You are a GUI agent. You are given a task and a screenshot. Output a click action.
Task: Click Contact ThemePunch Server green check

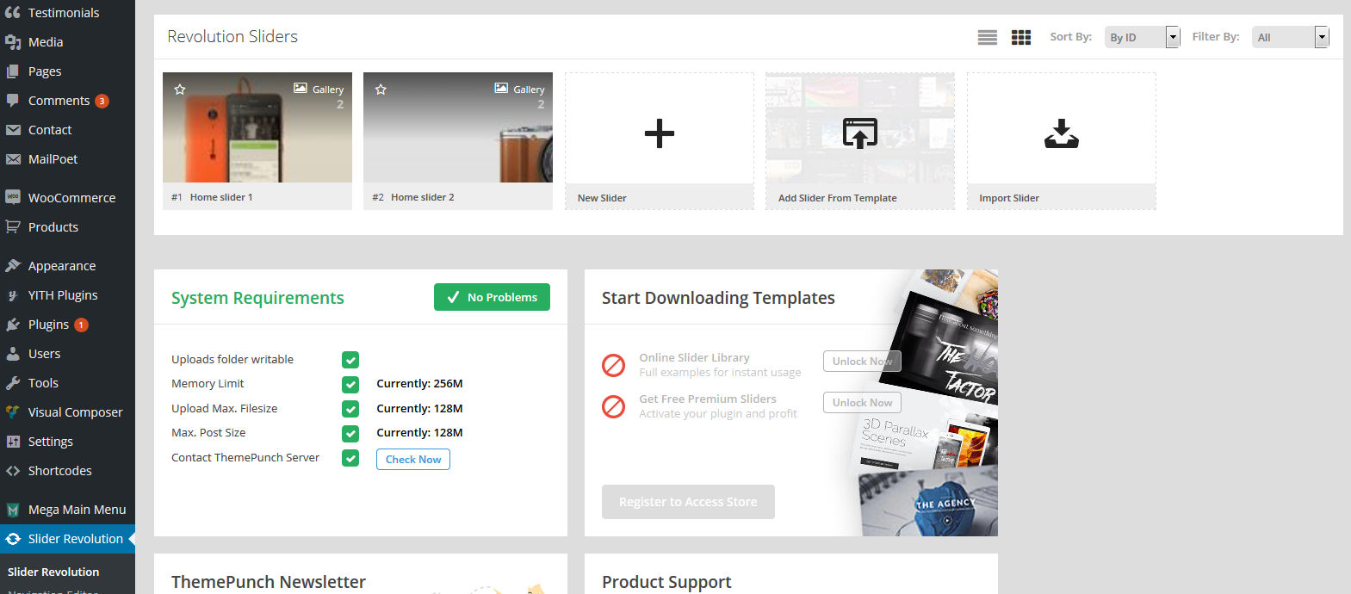click(x=350, y=458)
